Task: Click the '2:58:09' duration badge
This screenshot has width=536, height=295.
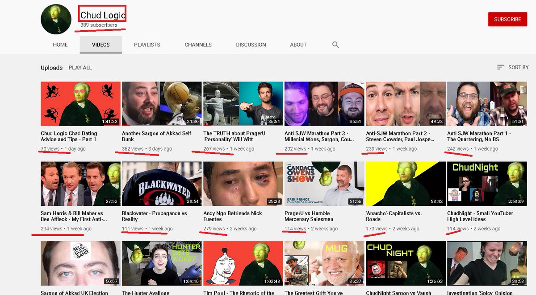Action: click(516, 201)
